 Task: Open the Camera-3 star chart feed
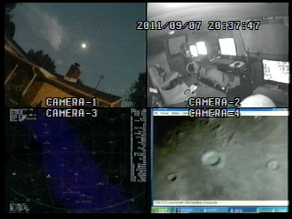click(x=75, y=161)
